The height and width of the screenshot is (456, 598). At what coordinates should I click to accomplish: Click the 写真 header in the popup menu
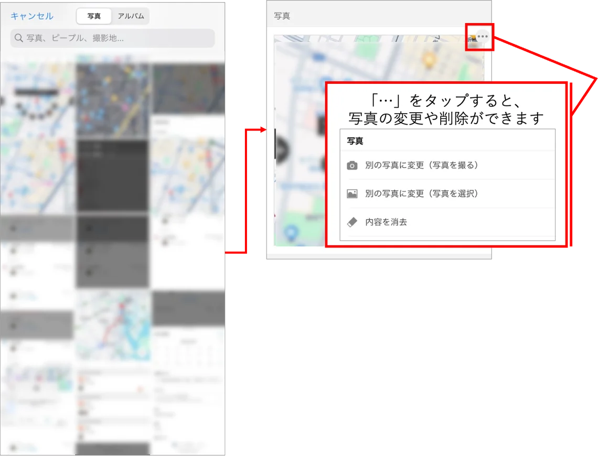point(355,141)
